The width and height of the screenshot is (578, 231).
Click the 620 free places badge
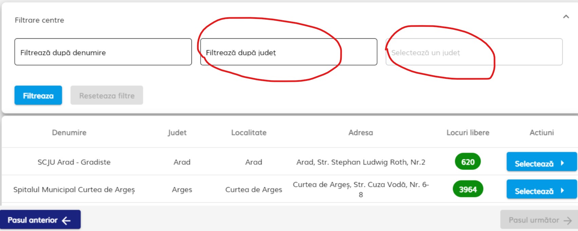[468, 162]
